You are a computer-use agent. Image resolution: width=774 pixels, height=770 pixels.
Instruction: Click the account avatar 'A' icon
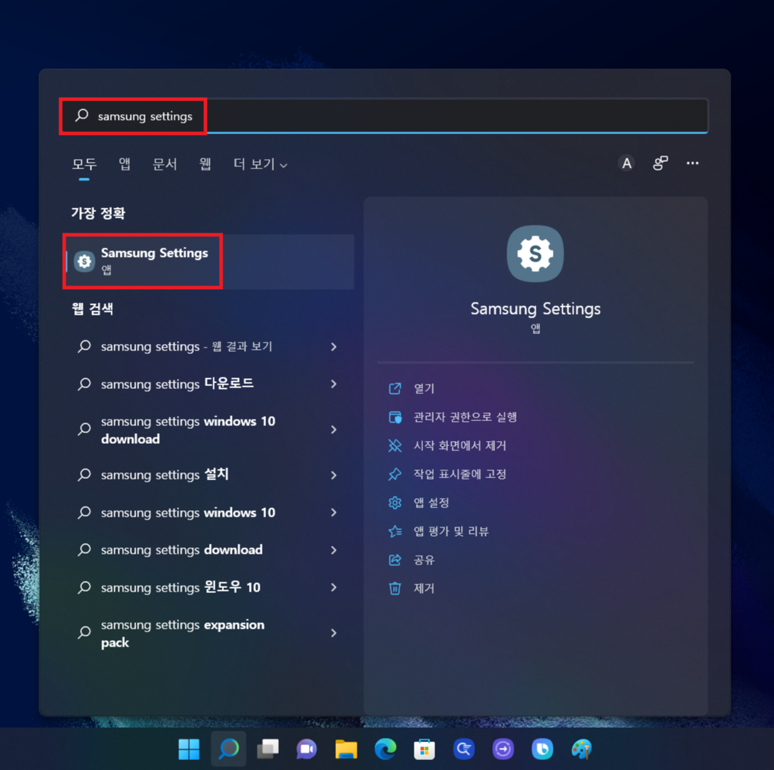[x=626, y=163]
